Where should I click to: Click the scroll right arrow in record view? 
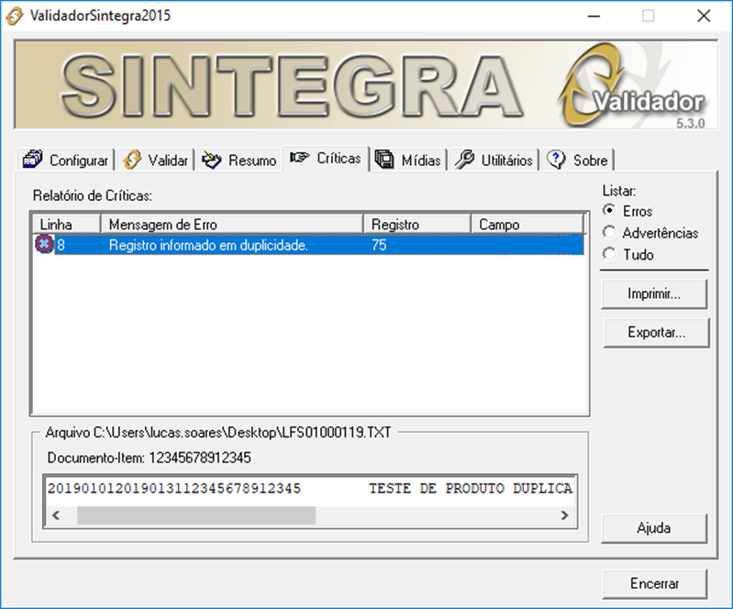coord(564,515)
